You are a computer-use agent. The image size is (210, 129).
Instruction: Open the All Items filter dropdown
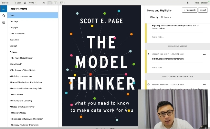166,17
